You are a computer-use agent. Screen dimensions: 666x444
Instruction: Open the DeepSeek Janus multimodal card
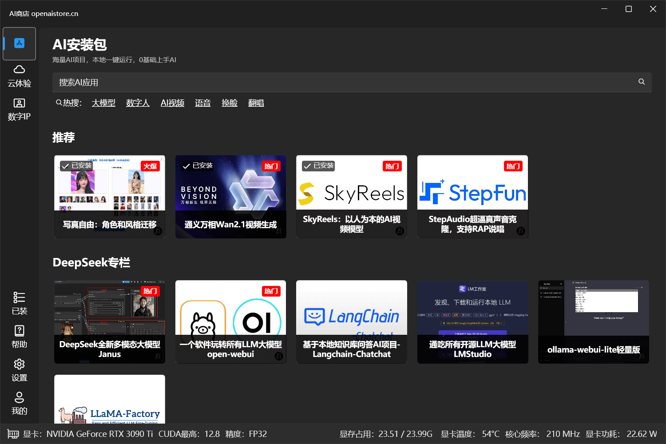110,322
